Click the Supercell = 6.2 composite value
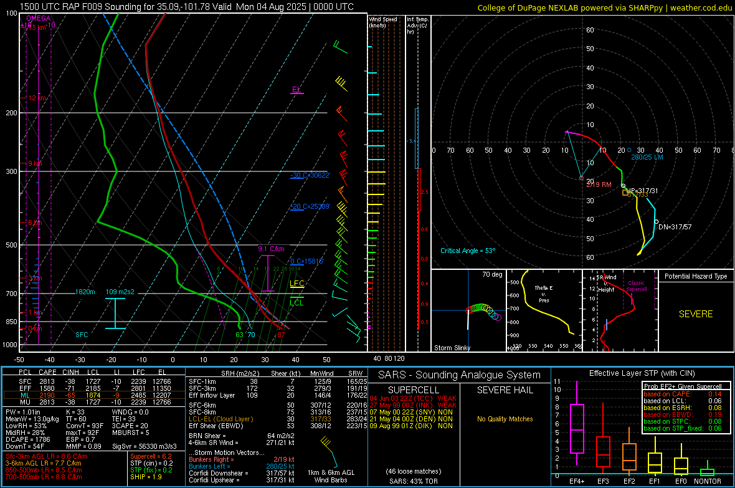 [x=151, y=456]
